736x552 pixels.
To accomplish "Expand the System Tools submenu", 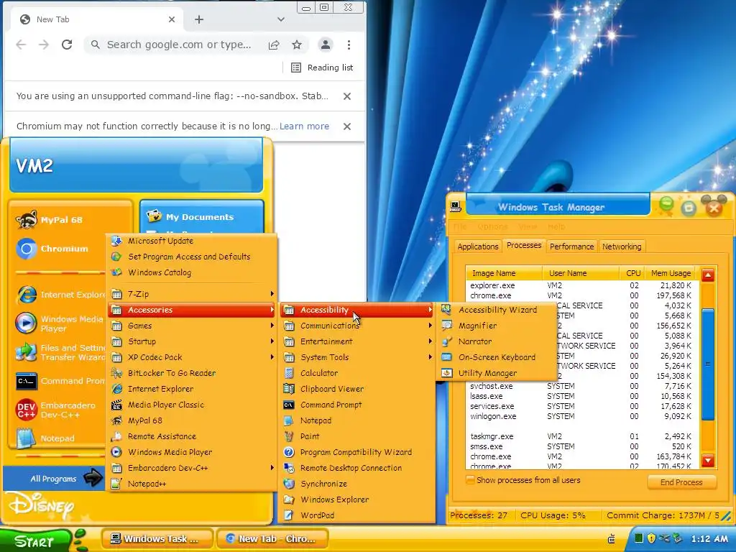I will 357,357.
